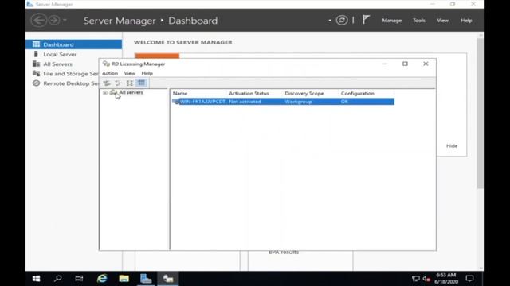The height and width of the screenshot is (286, 510).
Task: Switch to list view in toolbar
Action: pos(130,83)
